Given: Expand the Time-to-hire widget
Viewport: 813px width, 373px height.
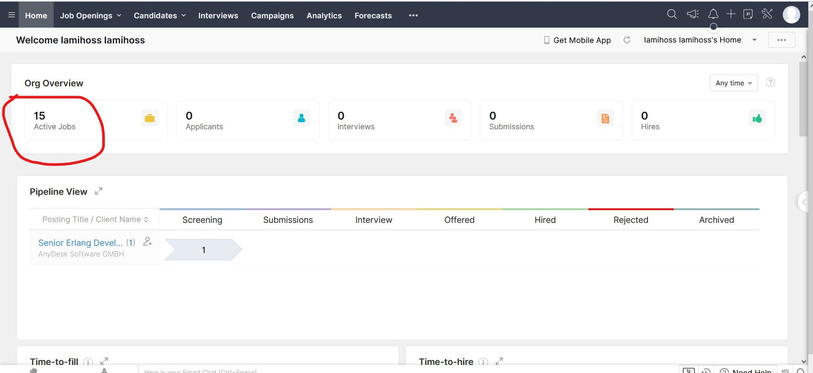Looking at the screenshot, I should click(499, 361).
